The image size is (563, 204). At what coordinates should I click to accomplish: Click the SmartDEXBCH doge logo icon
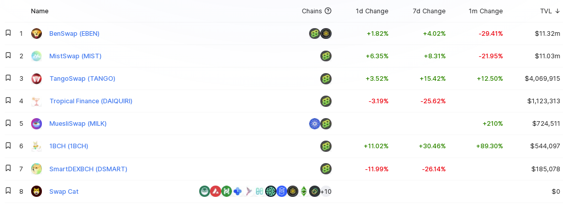tap(36, 169)
